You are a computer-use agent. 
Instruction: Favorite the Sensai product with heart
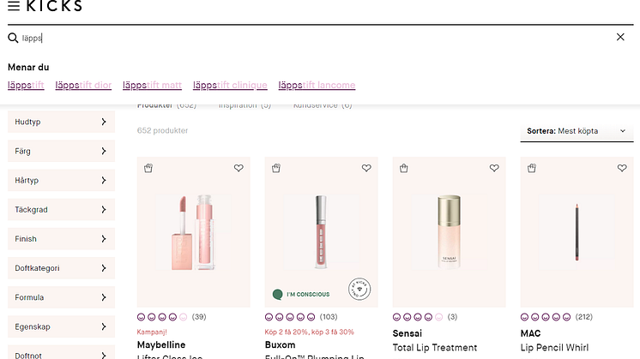494,168
